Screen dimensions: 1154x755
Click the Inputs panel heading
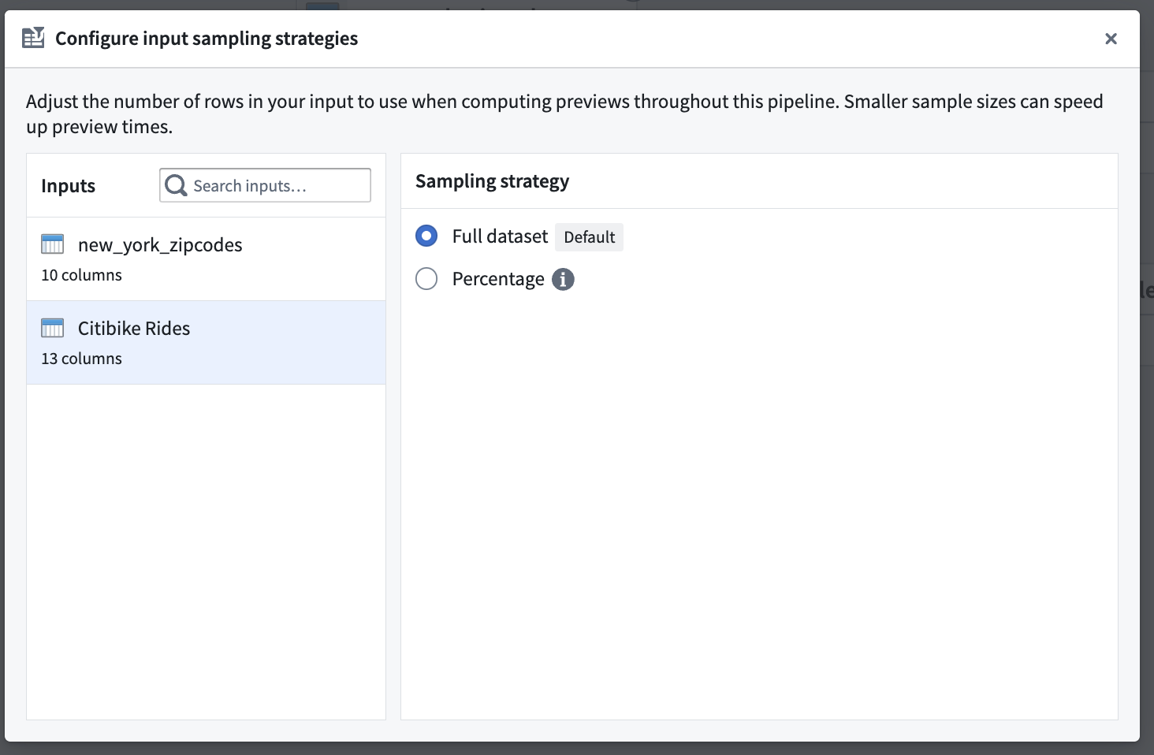point(68,186)
